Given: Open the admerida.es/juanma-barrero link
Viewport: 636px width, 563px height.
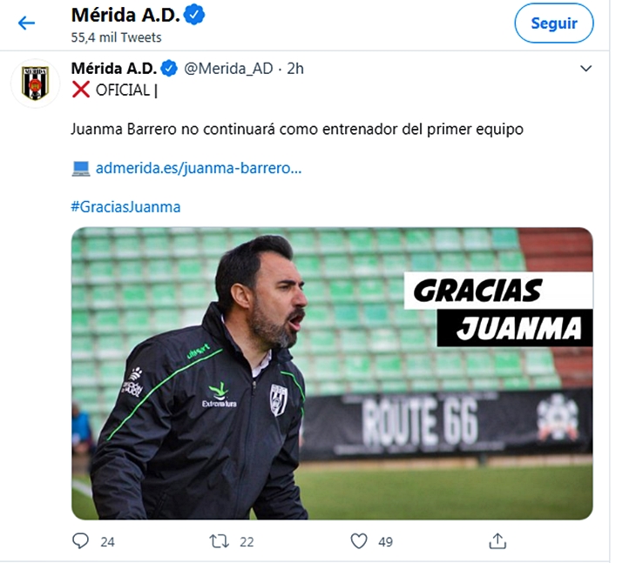Looking at the screenshot, I should pos(199,168).
